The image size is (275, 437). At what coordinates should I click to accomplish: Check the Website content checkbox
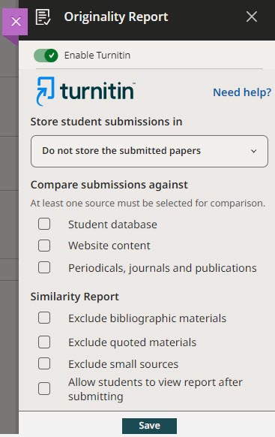[x=44, y=246]
